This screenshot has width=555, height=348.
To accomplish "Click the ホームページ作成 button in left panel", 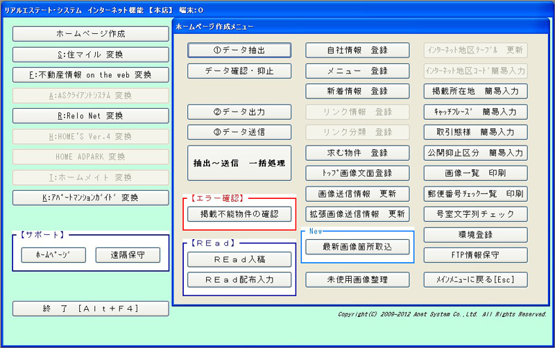I will click(91, 34).
